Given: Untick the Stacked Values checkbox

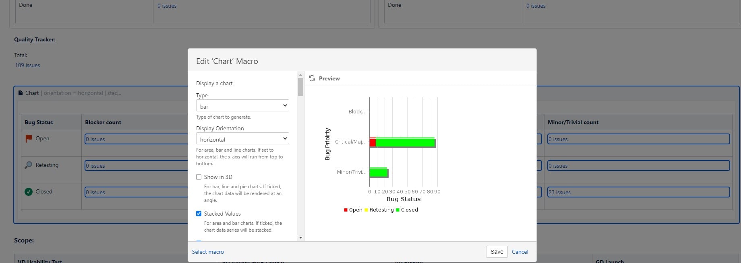Looking at the screenshot, I should [x=199, y=214].
